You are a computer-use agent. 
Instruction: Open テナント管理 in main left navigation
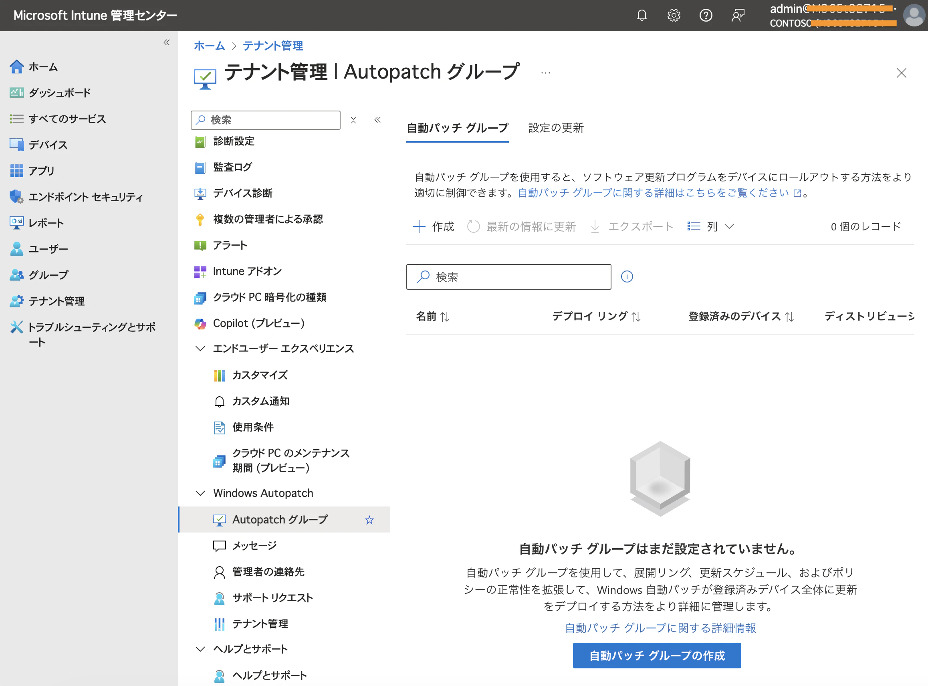click(x=47, y=301)
